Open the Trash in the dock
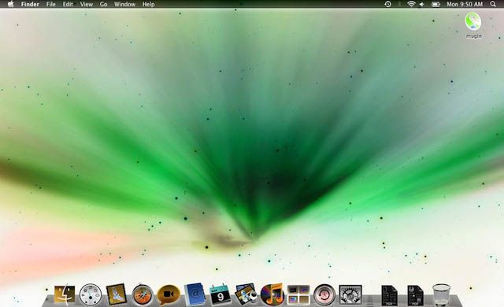 pyautogui.click(x=441, y=294)
